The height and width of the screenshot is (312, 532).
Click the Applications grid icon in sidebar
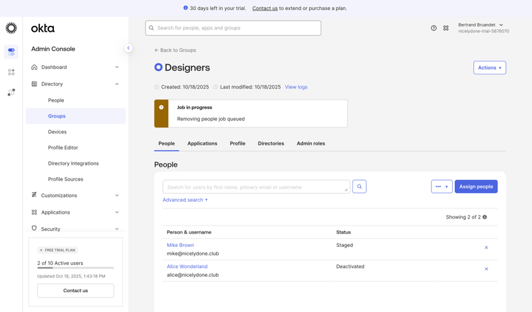click(35, 212)
